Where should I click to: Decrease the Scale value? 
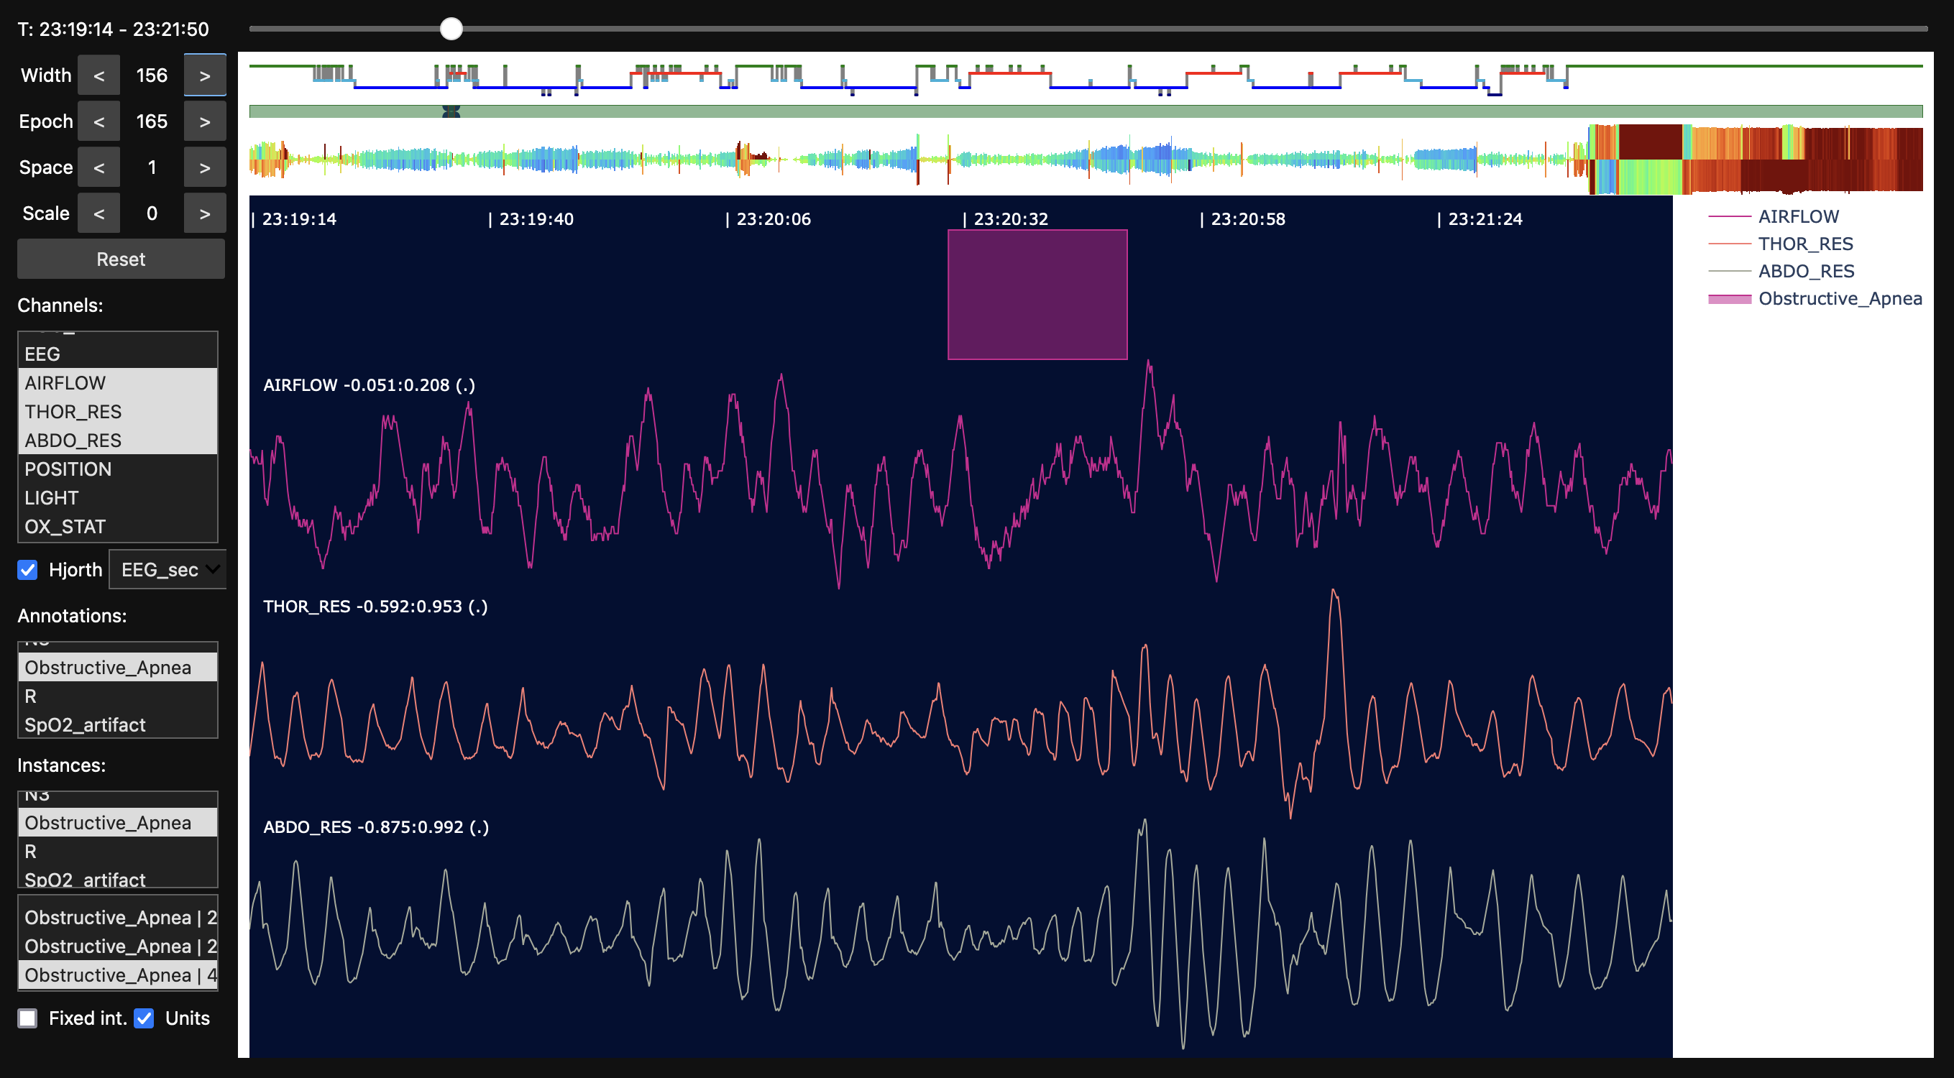98,213
